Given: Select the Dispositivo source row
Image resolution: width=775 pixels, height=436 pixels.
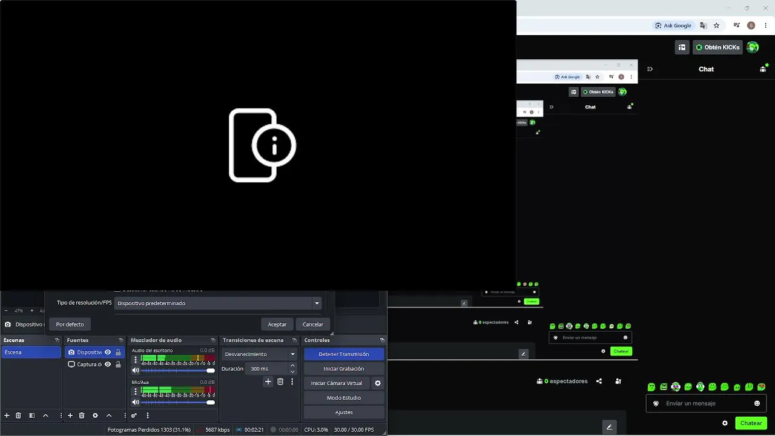Looking at the screenshot, I should [94, 352].
